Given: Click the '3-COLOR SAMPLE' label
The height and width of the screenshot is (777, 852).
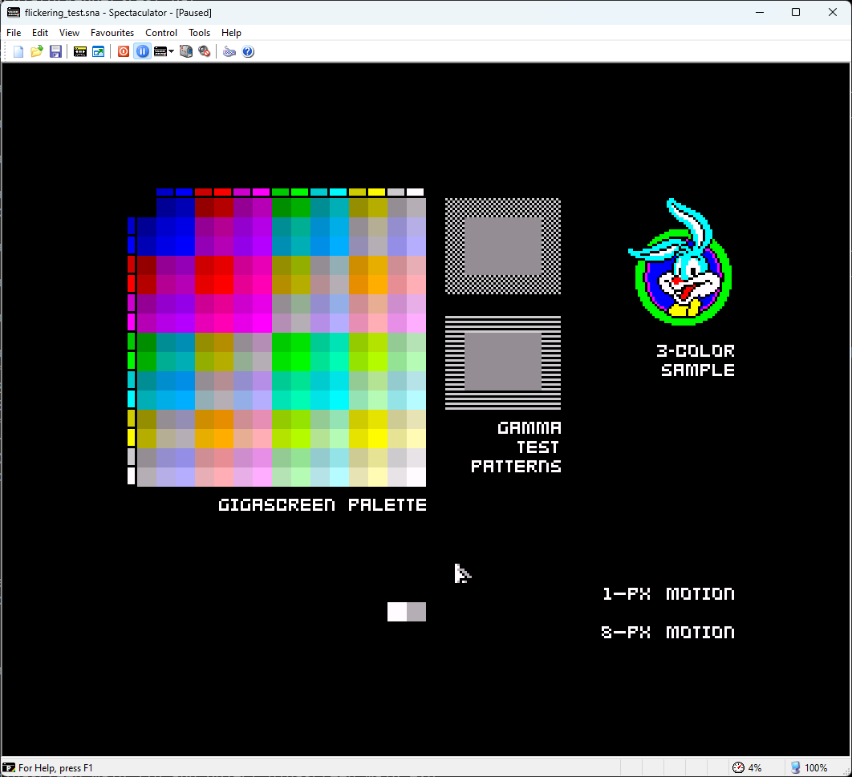Looking at the screenshot, I should [696, 361].
